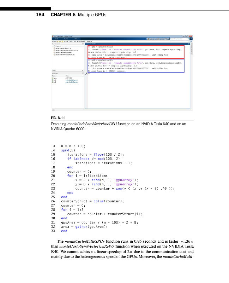
Task: Open the Current Folder panel actions menu
Action: 83,44
